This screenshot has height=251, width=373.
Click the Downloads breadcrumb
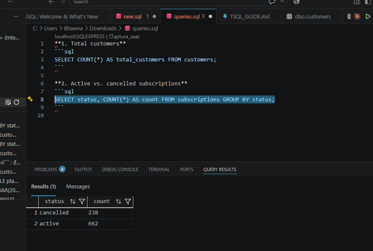tap(103, 28)
